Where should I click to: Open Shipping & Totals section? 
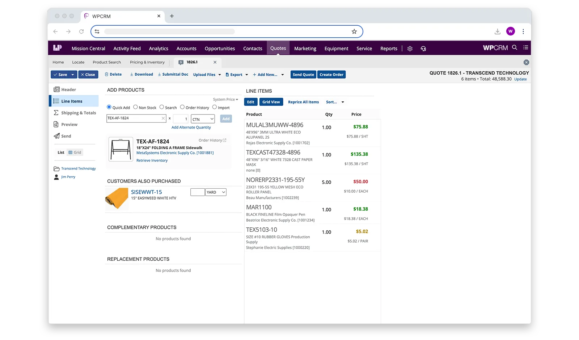point(74,113)
